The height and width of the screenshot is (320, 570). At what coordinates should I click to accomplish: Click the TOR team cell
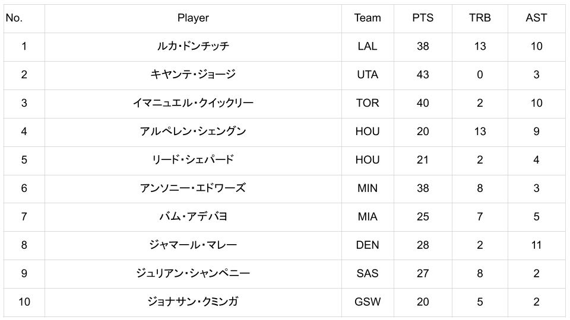[x=368, y=103]
